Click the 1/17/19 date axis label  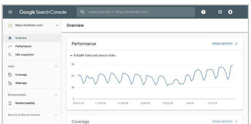click(212, 103)
